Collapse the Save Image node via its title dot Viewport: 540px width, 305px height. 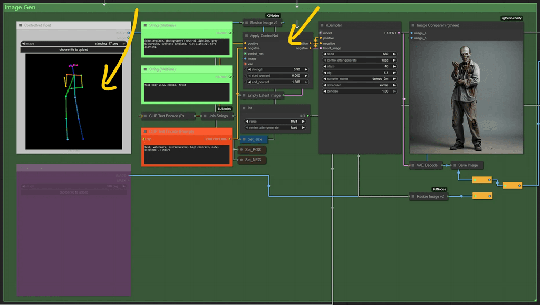(455, 165)
